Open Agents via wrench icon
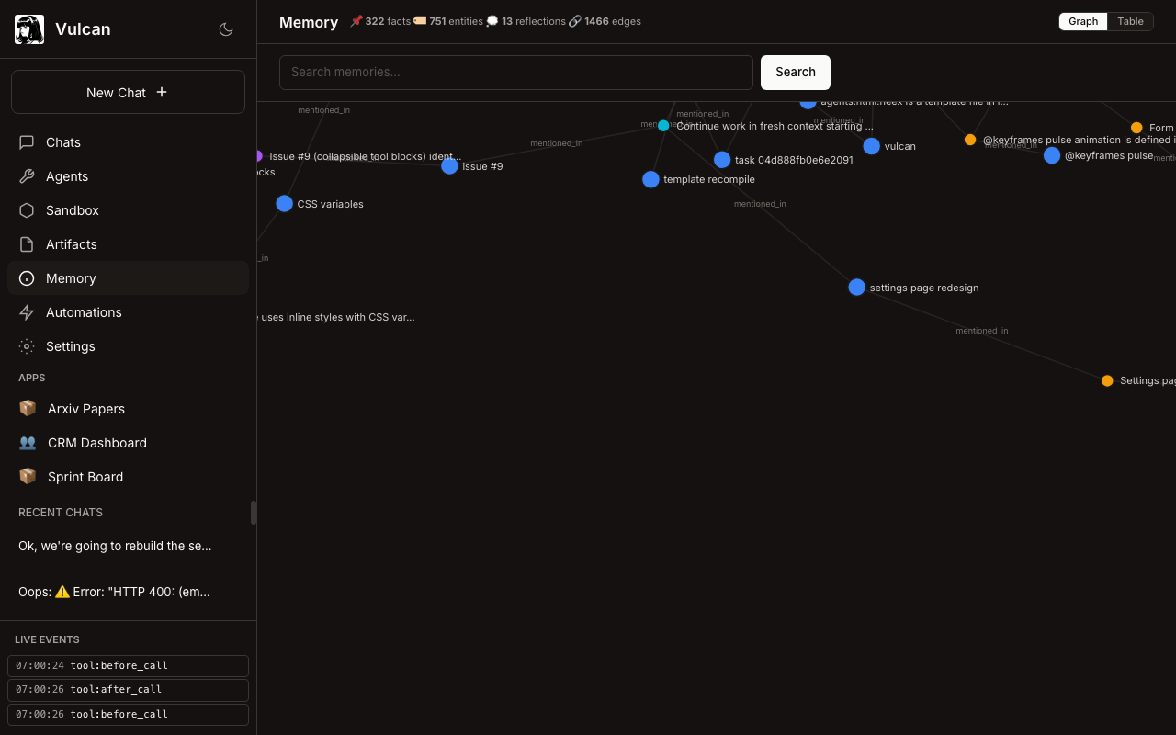Viewport: 1176px width, 735px height. [x=27, y=176]
